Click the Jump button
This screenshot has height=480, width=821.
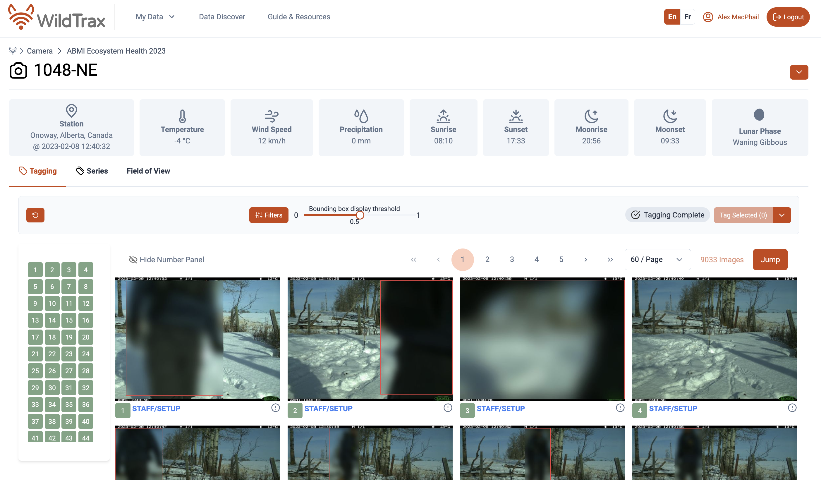[770, 259]
